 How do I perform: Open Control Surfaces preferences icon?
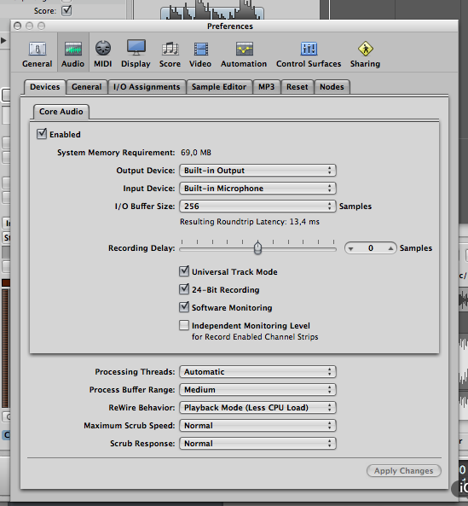tap(309, 49)
